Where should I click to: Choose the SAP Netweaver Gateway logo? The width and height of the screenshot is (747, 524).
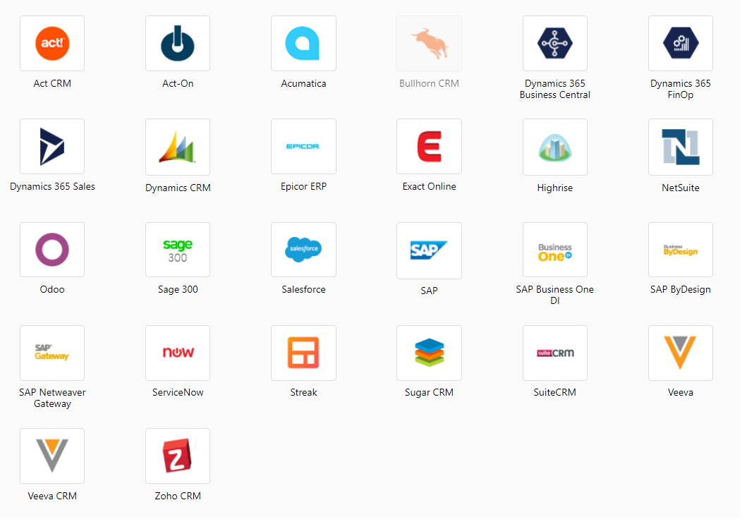52,353
